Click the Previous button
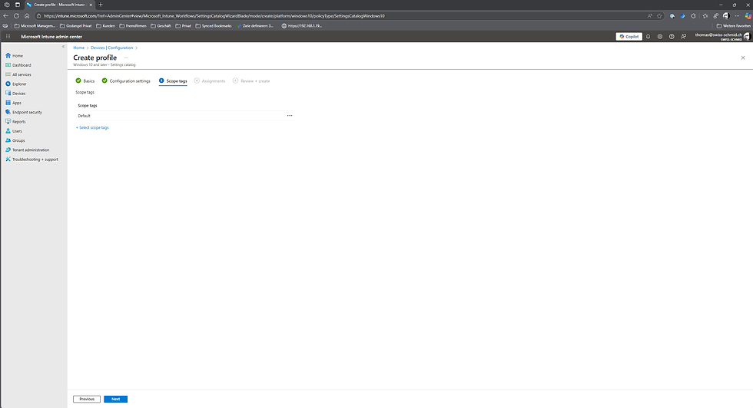 coord(87,399)
